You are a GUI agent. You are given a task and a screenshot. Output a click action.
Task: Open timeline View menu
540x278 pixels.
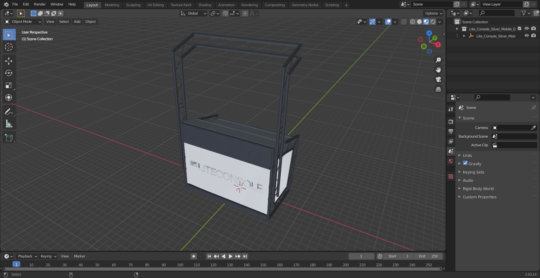click(65, 256)
